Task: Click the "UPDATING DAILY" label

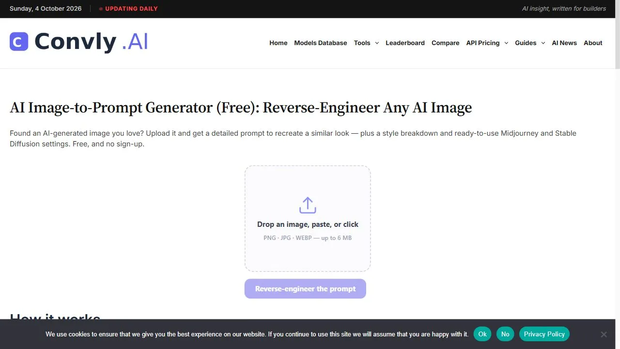Action: 131,9
